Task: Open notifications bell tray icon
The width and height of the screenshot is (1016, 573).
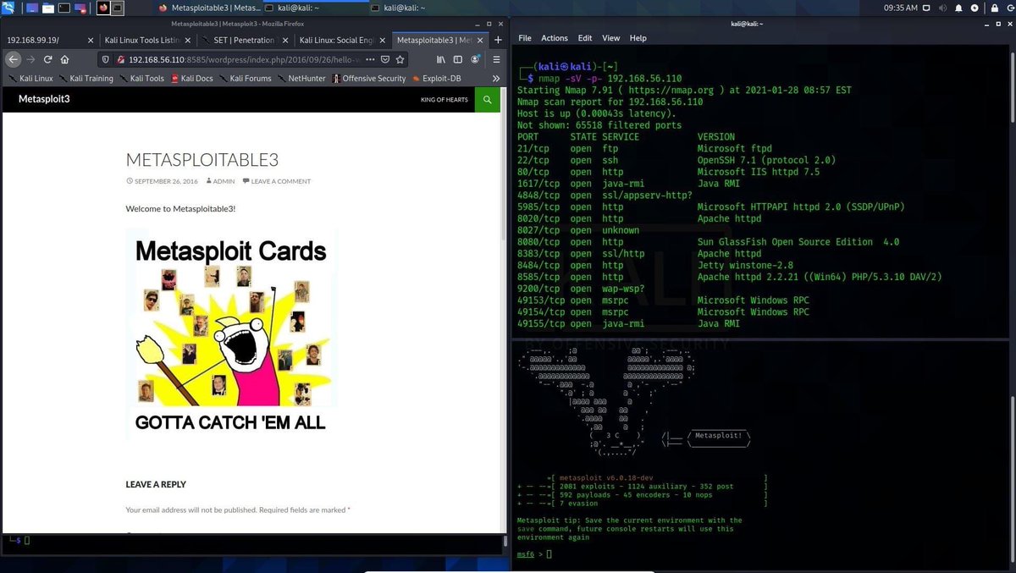Action: click(958, 8)
